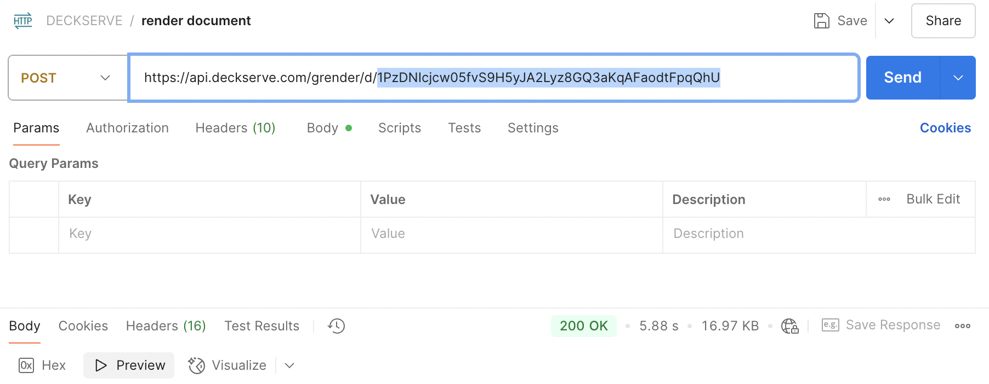Expand the Visualize options chevron
This screenshot has height=384, width=989.
click(289, 365)
